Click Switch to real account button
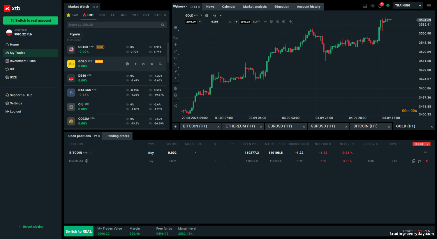The width and height of the screenshot is (437, 239). [31, 20]
